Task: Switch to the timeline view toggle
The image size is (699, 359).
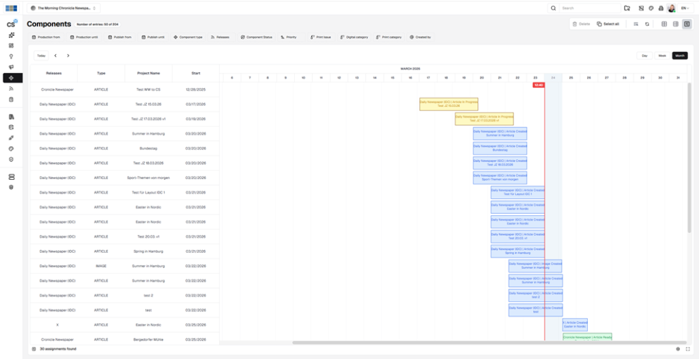Action: click(687, 24)
